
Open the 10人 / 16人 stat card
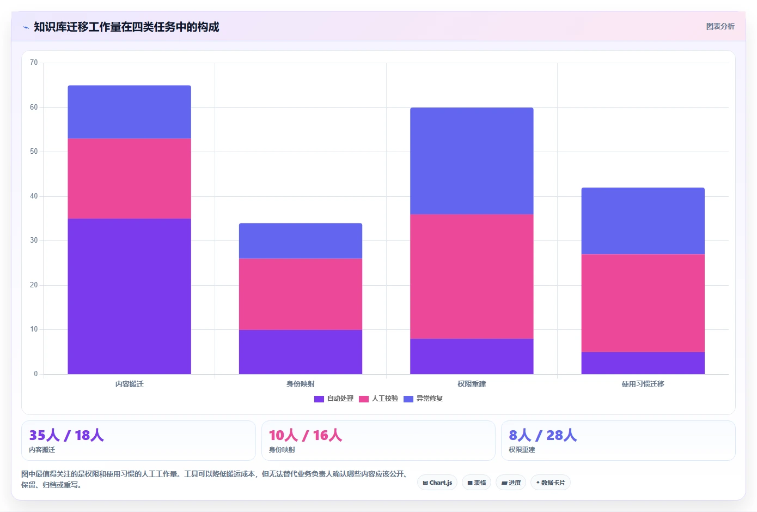378,441
